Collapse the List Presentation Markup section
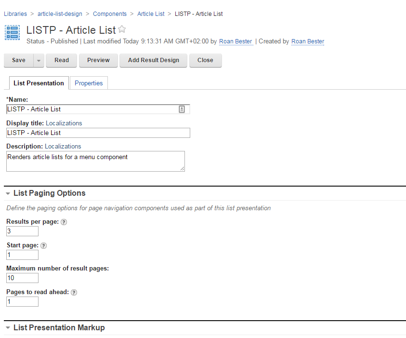406x338 pixels. (x=8, y=328)
